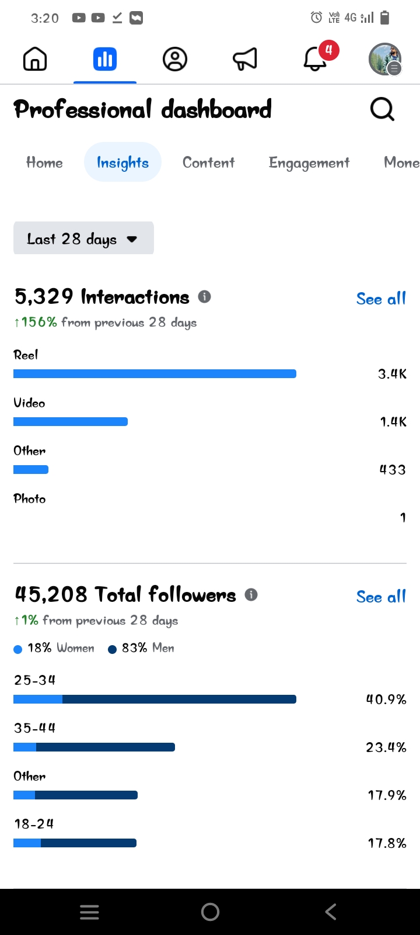
Task: Tap info icon beside Total followers
Action: click(x=251, y=595)
